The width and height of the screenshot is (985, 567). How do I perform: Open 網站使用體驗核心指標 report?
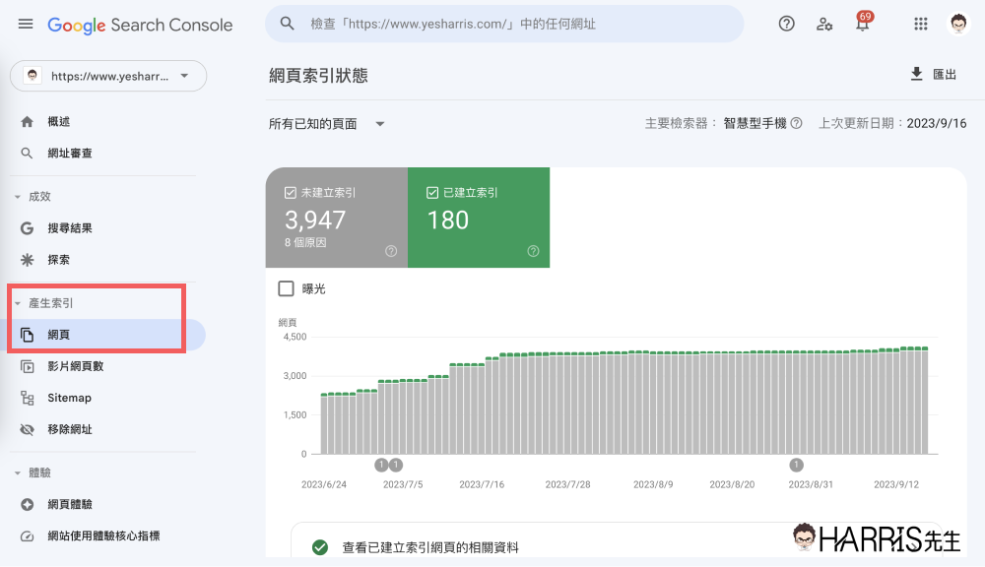click(103, 536)
